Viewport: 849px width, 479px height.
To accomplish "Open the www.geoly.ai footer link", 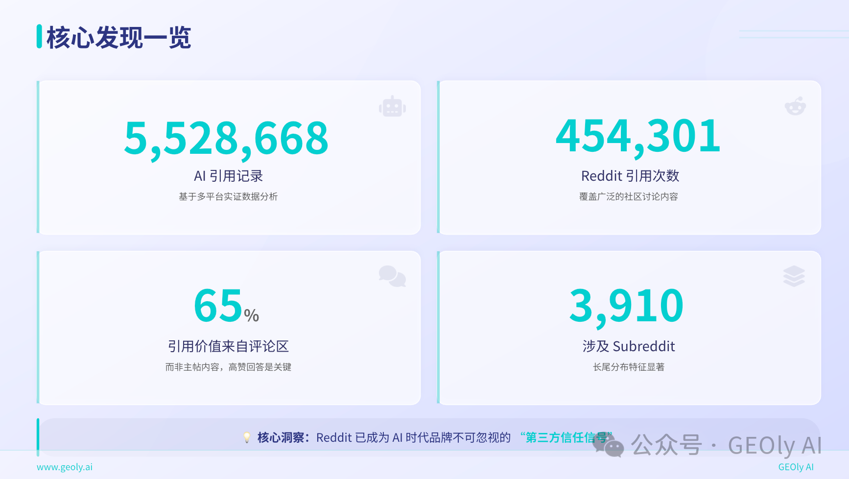I will click(x=65, y=467).
